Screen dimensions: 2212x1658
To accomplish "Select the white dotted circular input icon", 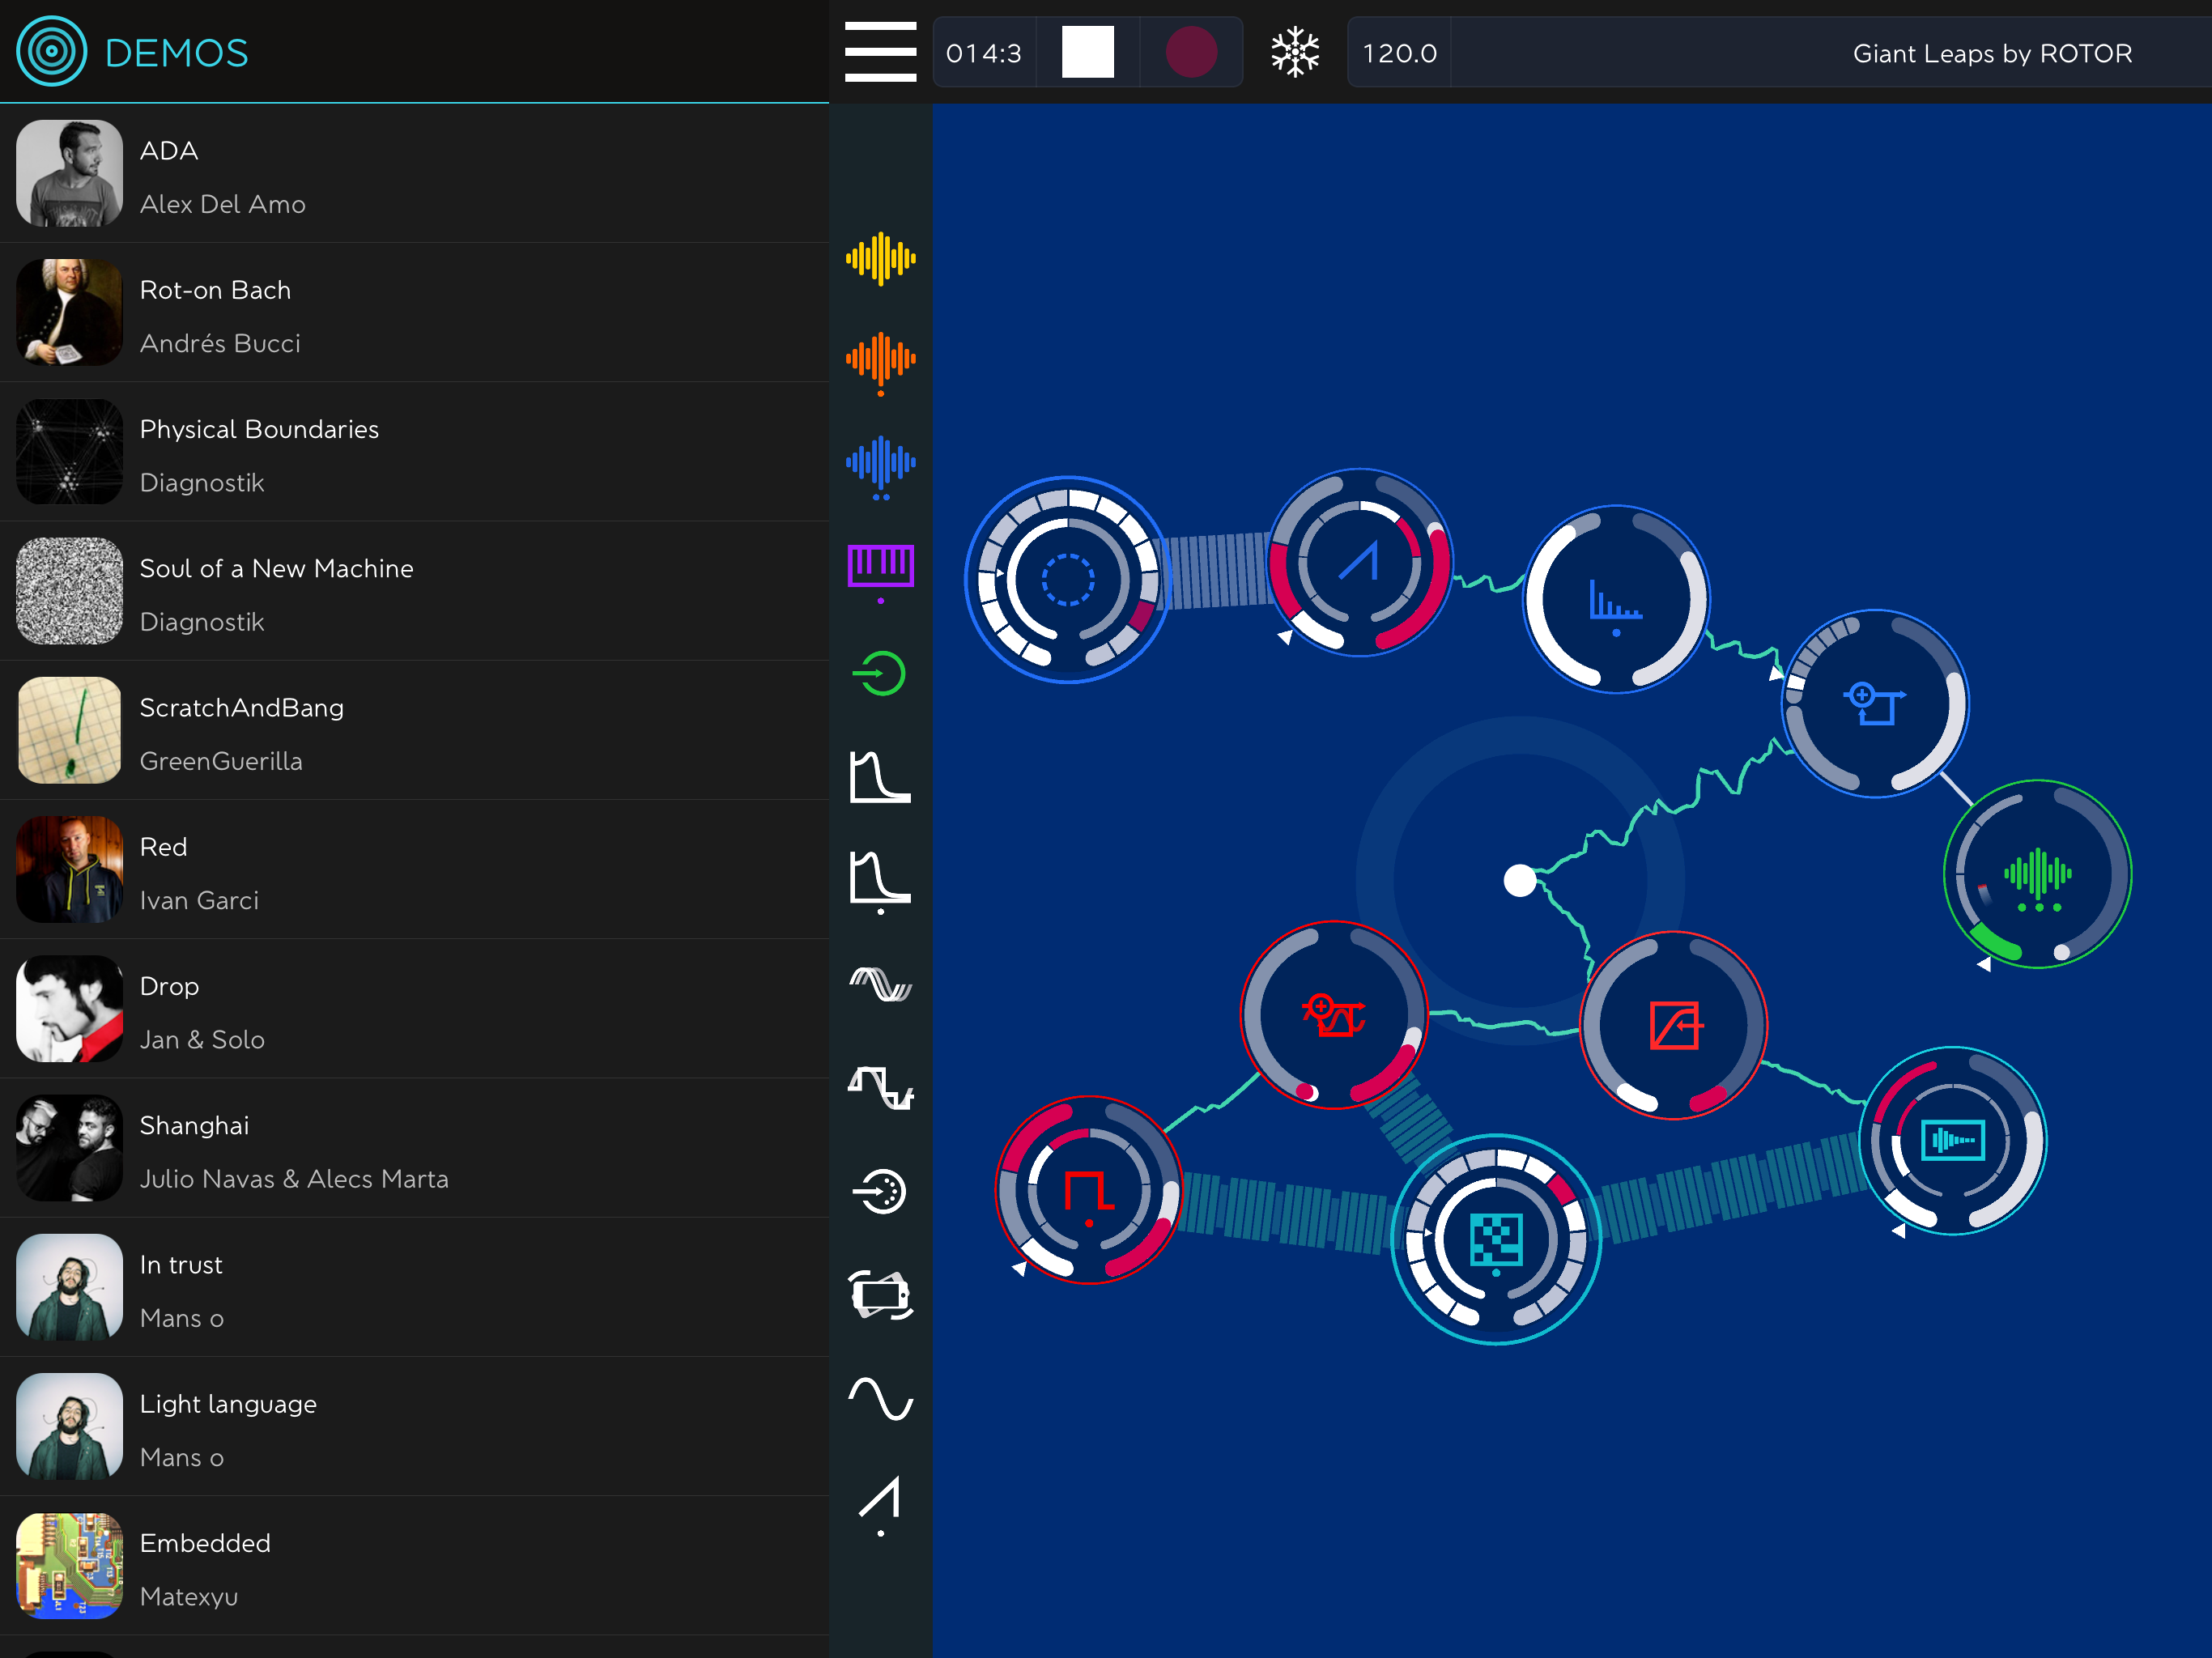I will (880, 1191).
